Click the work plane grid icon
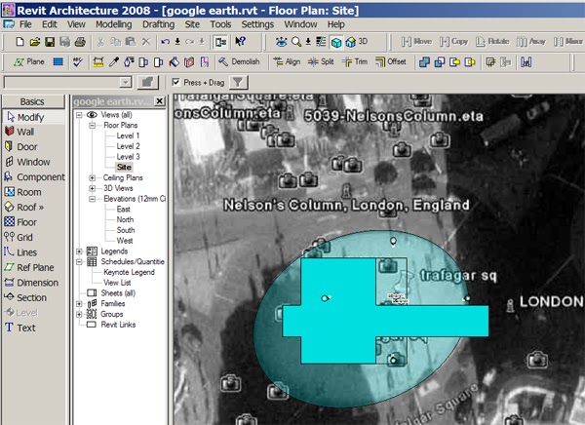This screenshot has width=585, height=425. 58,62
